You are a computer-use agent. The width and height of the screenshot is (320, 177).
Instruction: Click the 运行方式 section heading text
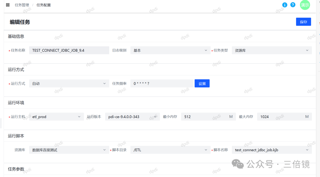click(16, 70)
